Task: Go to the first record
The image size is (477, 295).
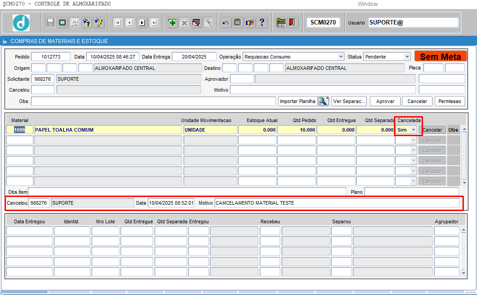Action: (118, 23)
